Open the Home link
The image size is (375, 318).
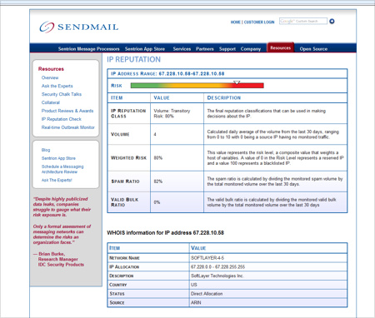coord(235,22)
